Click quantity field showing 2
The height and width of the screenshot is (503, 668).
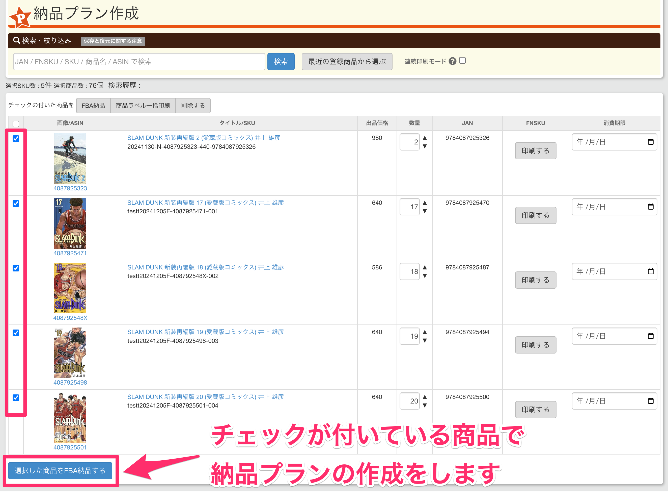409,142
